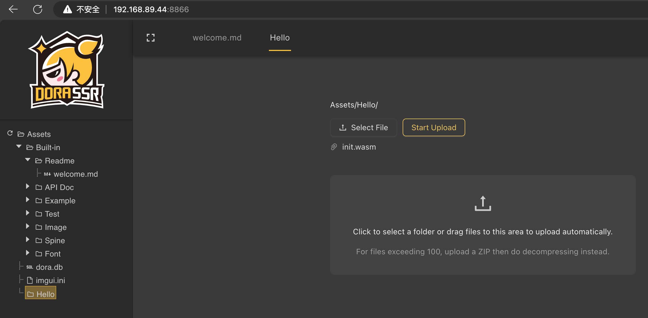The height and width of the screenshot is (318, 648).
Task: Click the Select File button
Action: [x=363, y=127]
